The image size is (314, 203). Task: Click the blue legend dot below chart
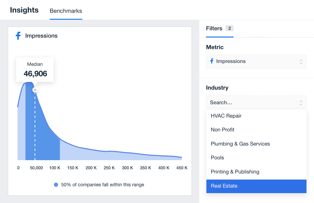(56, 185)
